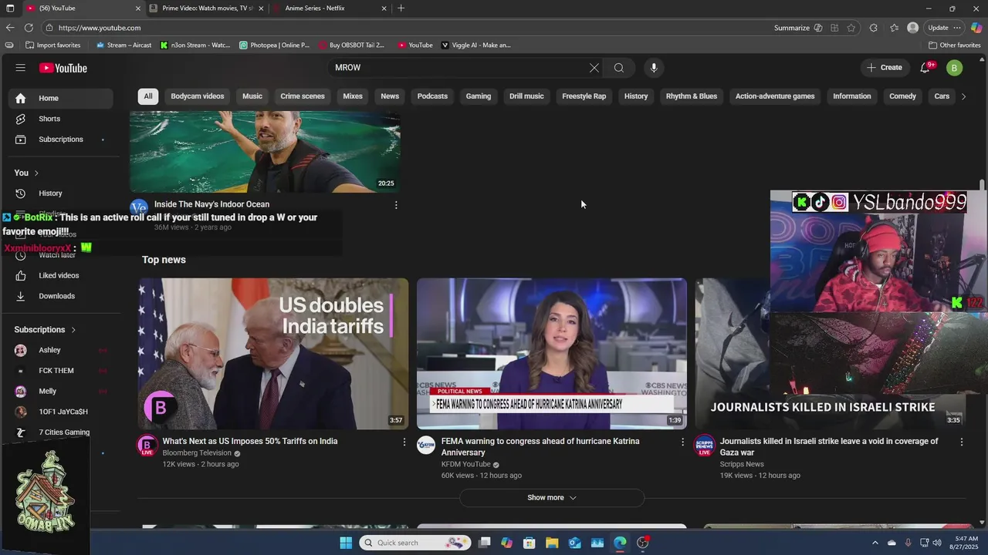Click the search magnifier button

pos(619,68)
